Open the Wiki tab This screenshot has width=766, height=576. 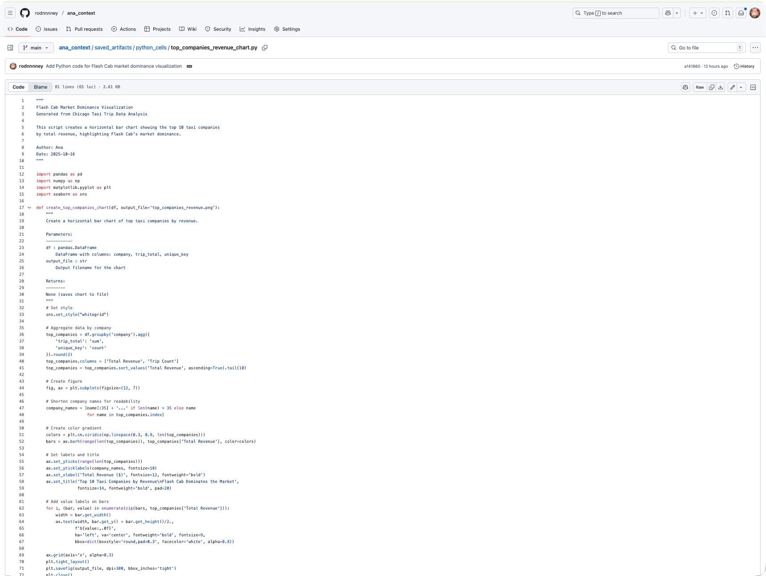[x=188, y=29]
